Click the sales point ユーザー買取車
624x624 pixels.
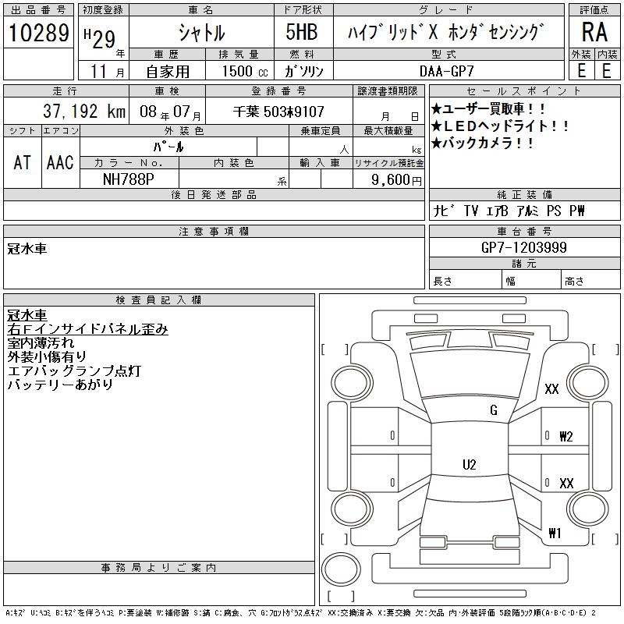coord(488,109)
